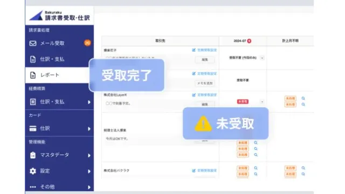This screenshot has height=194, width=345.
Task: Click the receipt icon beside 経費精算 仕訳・支払
Action: pyautogui.click(x=33, y=102)
